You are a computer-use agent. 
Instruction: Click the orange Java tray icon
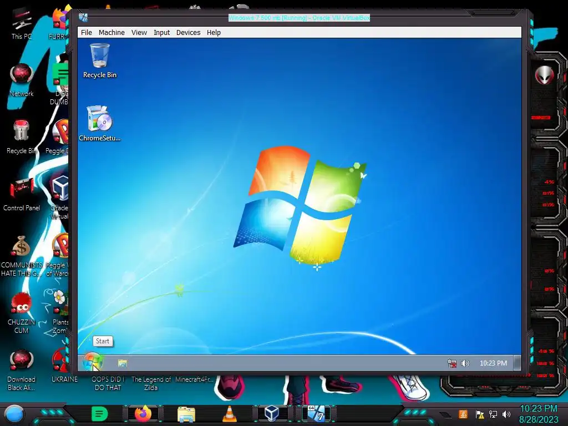[463, 414]
